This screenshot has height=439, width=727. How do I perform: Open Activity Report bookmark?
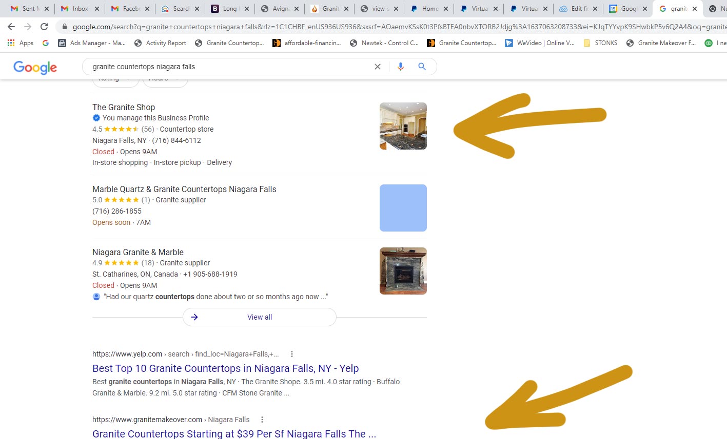coord(160,43)
